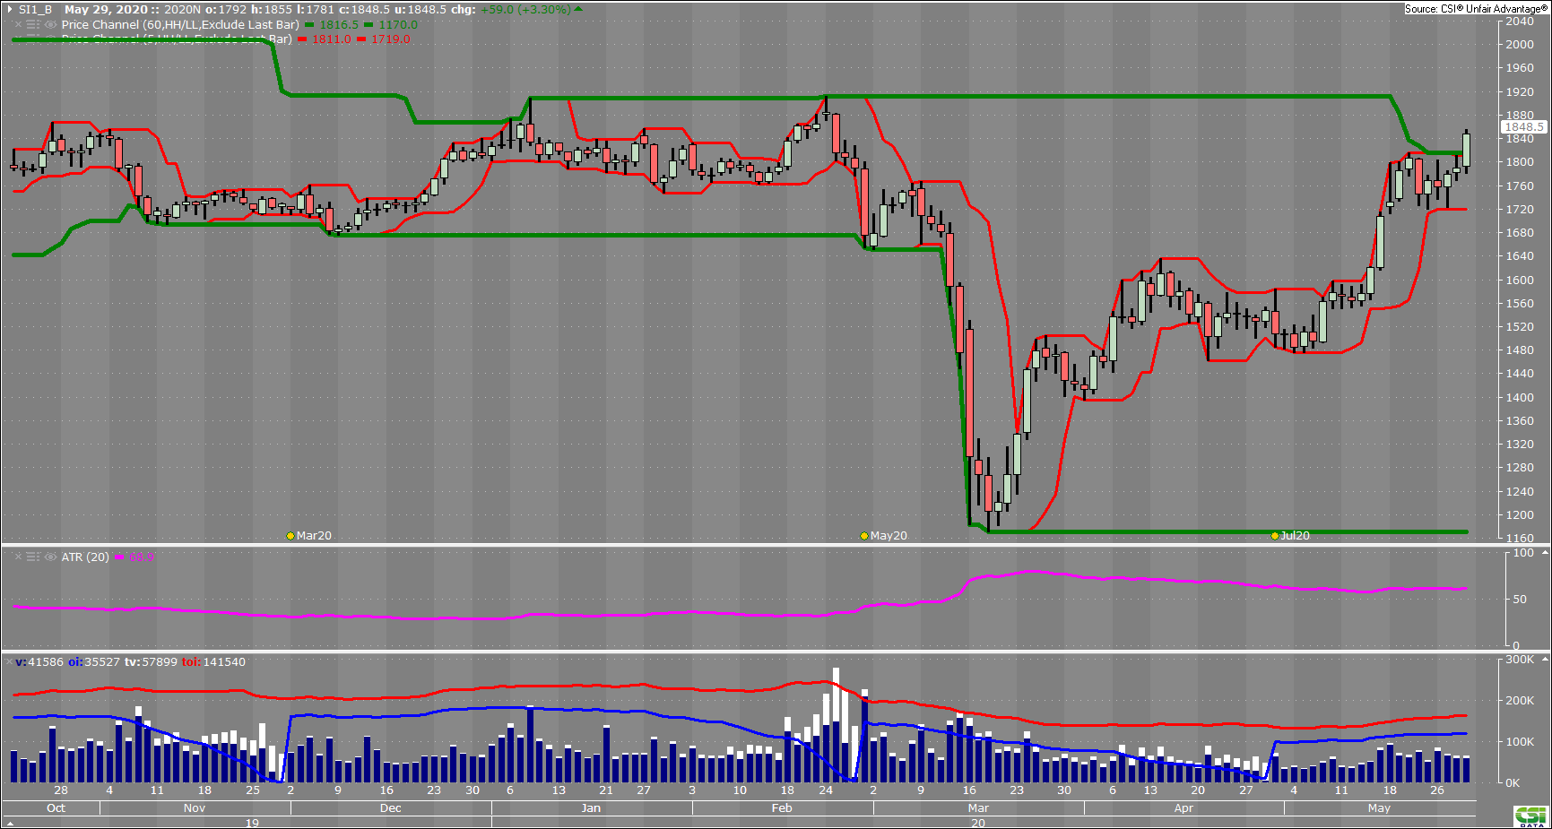Screen dimensions: 1552x829
Task: Select the May20 contract rollover marker
Action: pos(864,536)
